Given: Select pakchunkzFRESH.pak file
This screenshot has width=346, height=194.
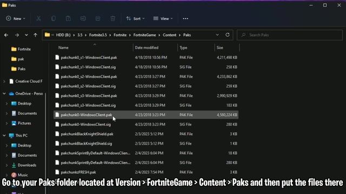Looking at the screenshot, I should tap(146, 172).
